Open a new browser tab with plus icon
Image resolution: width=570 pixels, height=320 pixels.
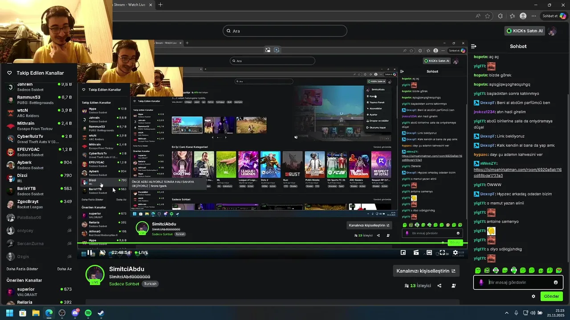click(160, 5)
